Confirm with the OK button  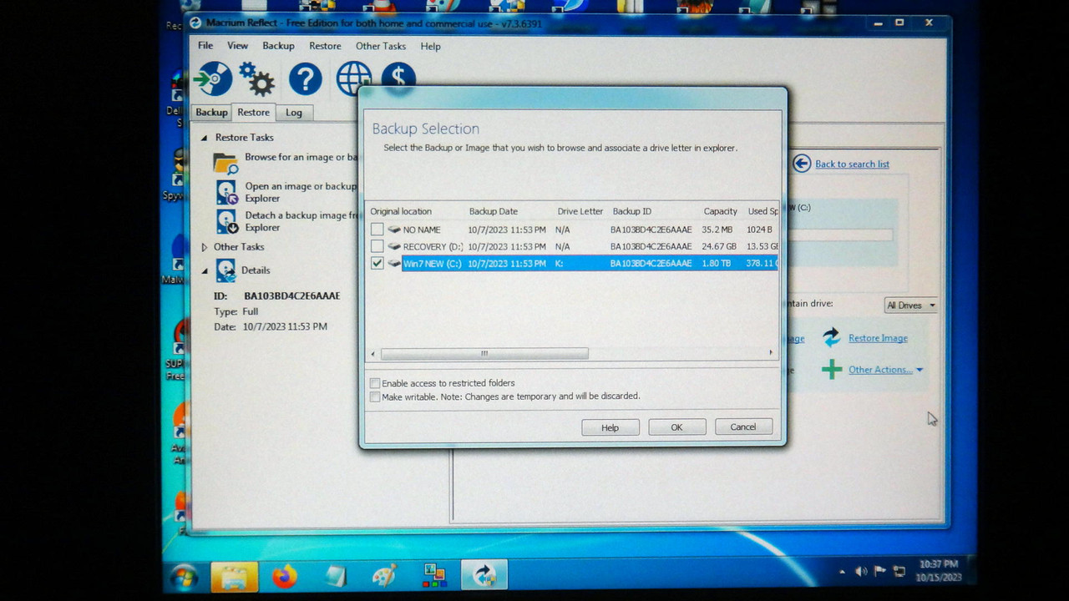point(677,427)
